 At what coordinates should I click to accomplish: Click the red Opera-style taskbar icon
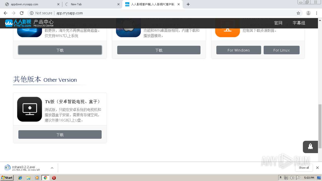(54, 178)
